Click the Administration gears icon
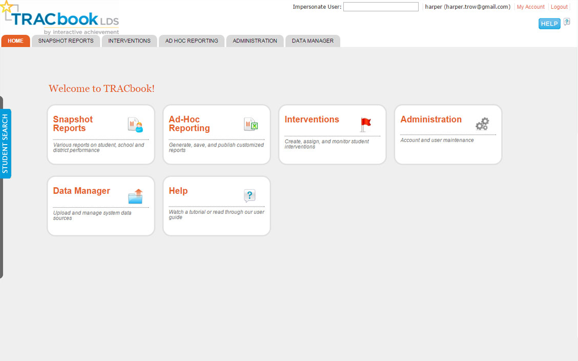The height and width of the screenshot is (361, 578). click(x=482, y=124)
